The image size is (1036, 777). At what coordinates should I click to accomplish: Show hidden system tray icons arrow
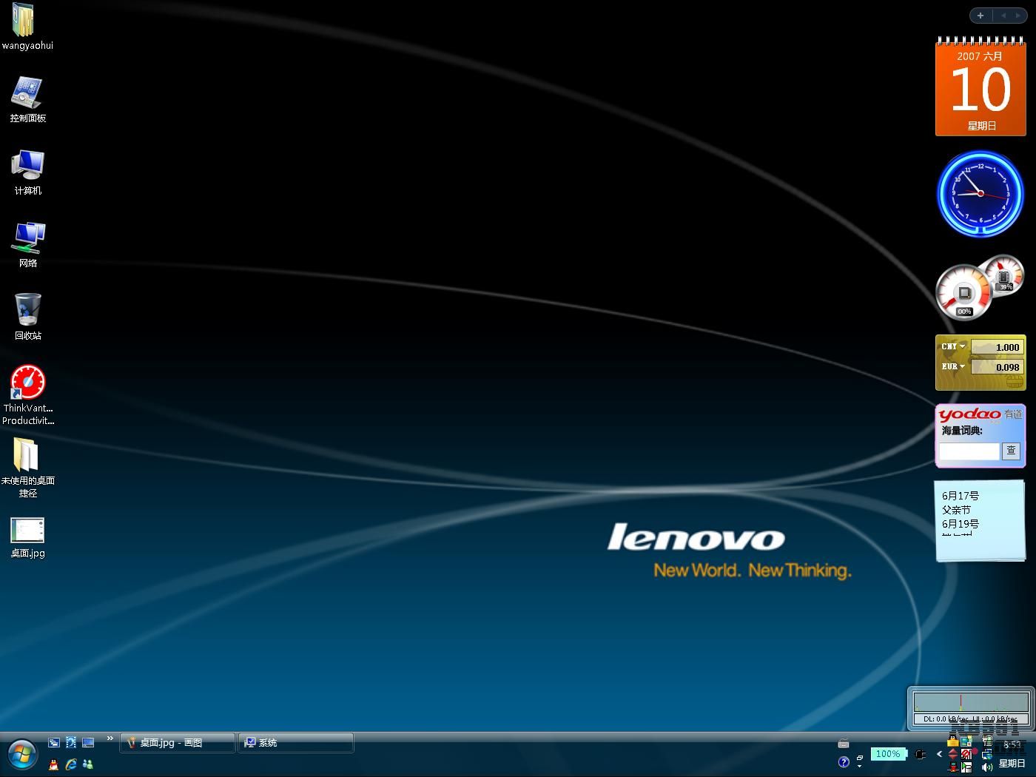click(939, 754)
